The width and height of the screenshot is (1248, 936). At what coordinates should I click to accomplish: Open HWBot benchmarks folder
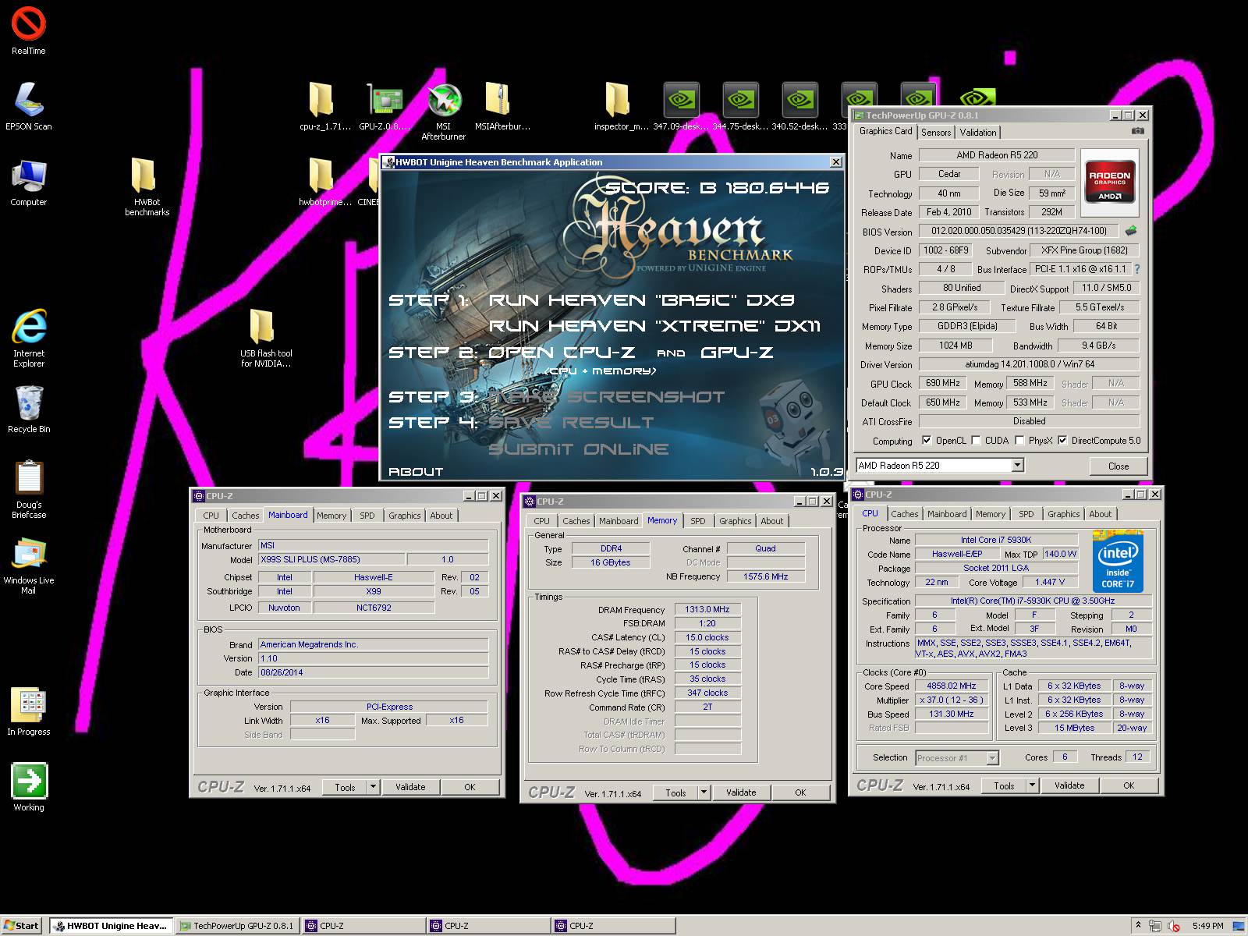(147, 187)
